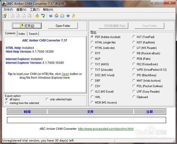Select WPD (WordPerfect 6-12) export format
The width and height of the screenshot is (177, 144).
point(150,70)
